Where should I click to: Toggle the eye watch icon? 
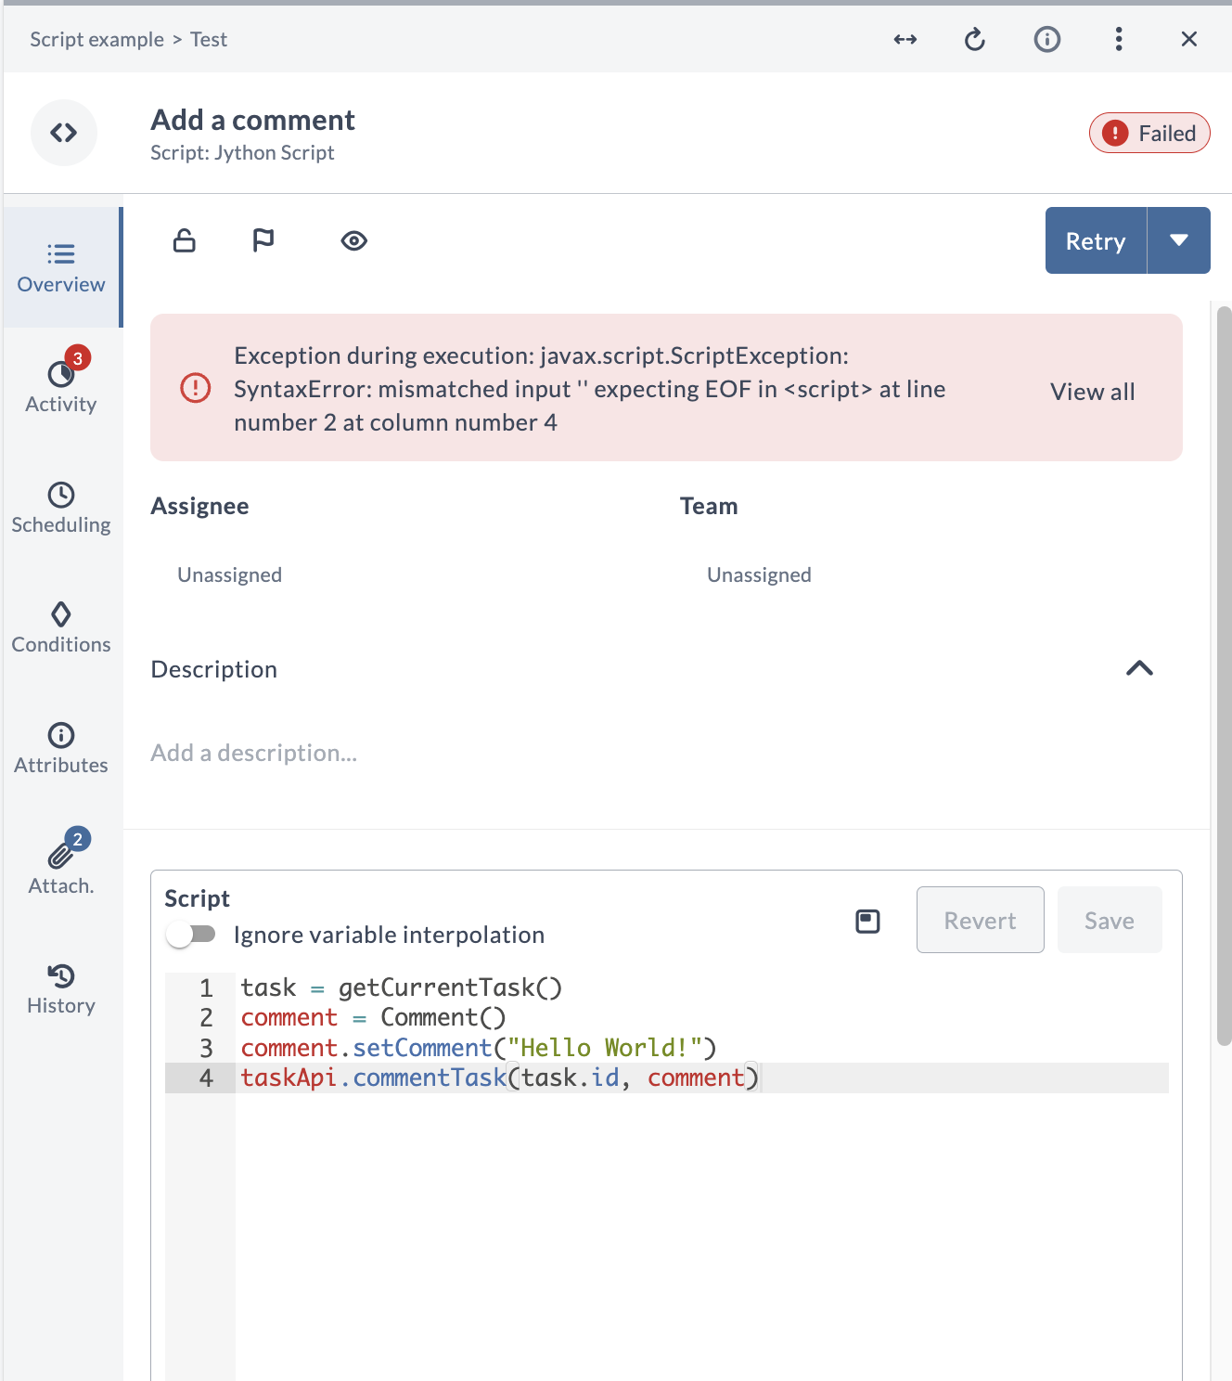click(353, 240)
